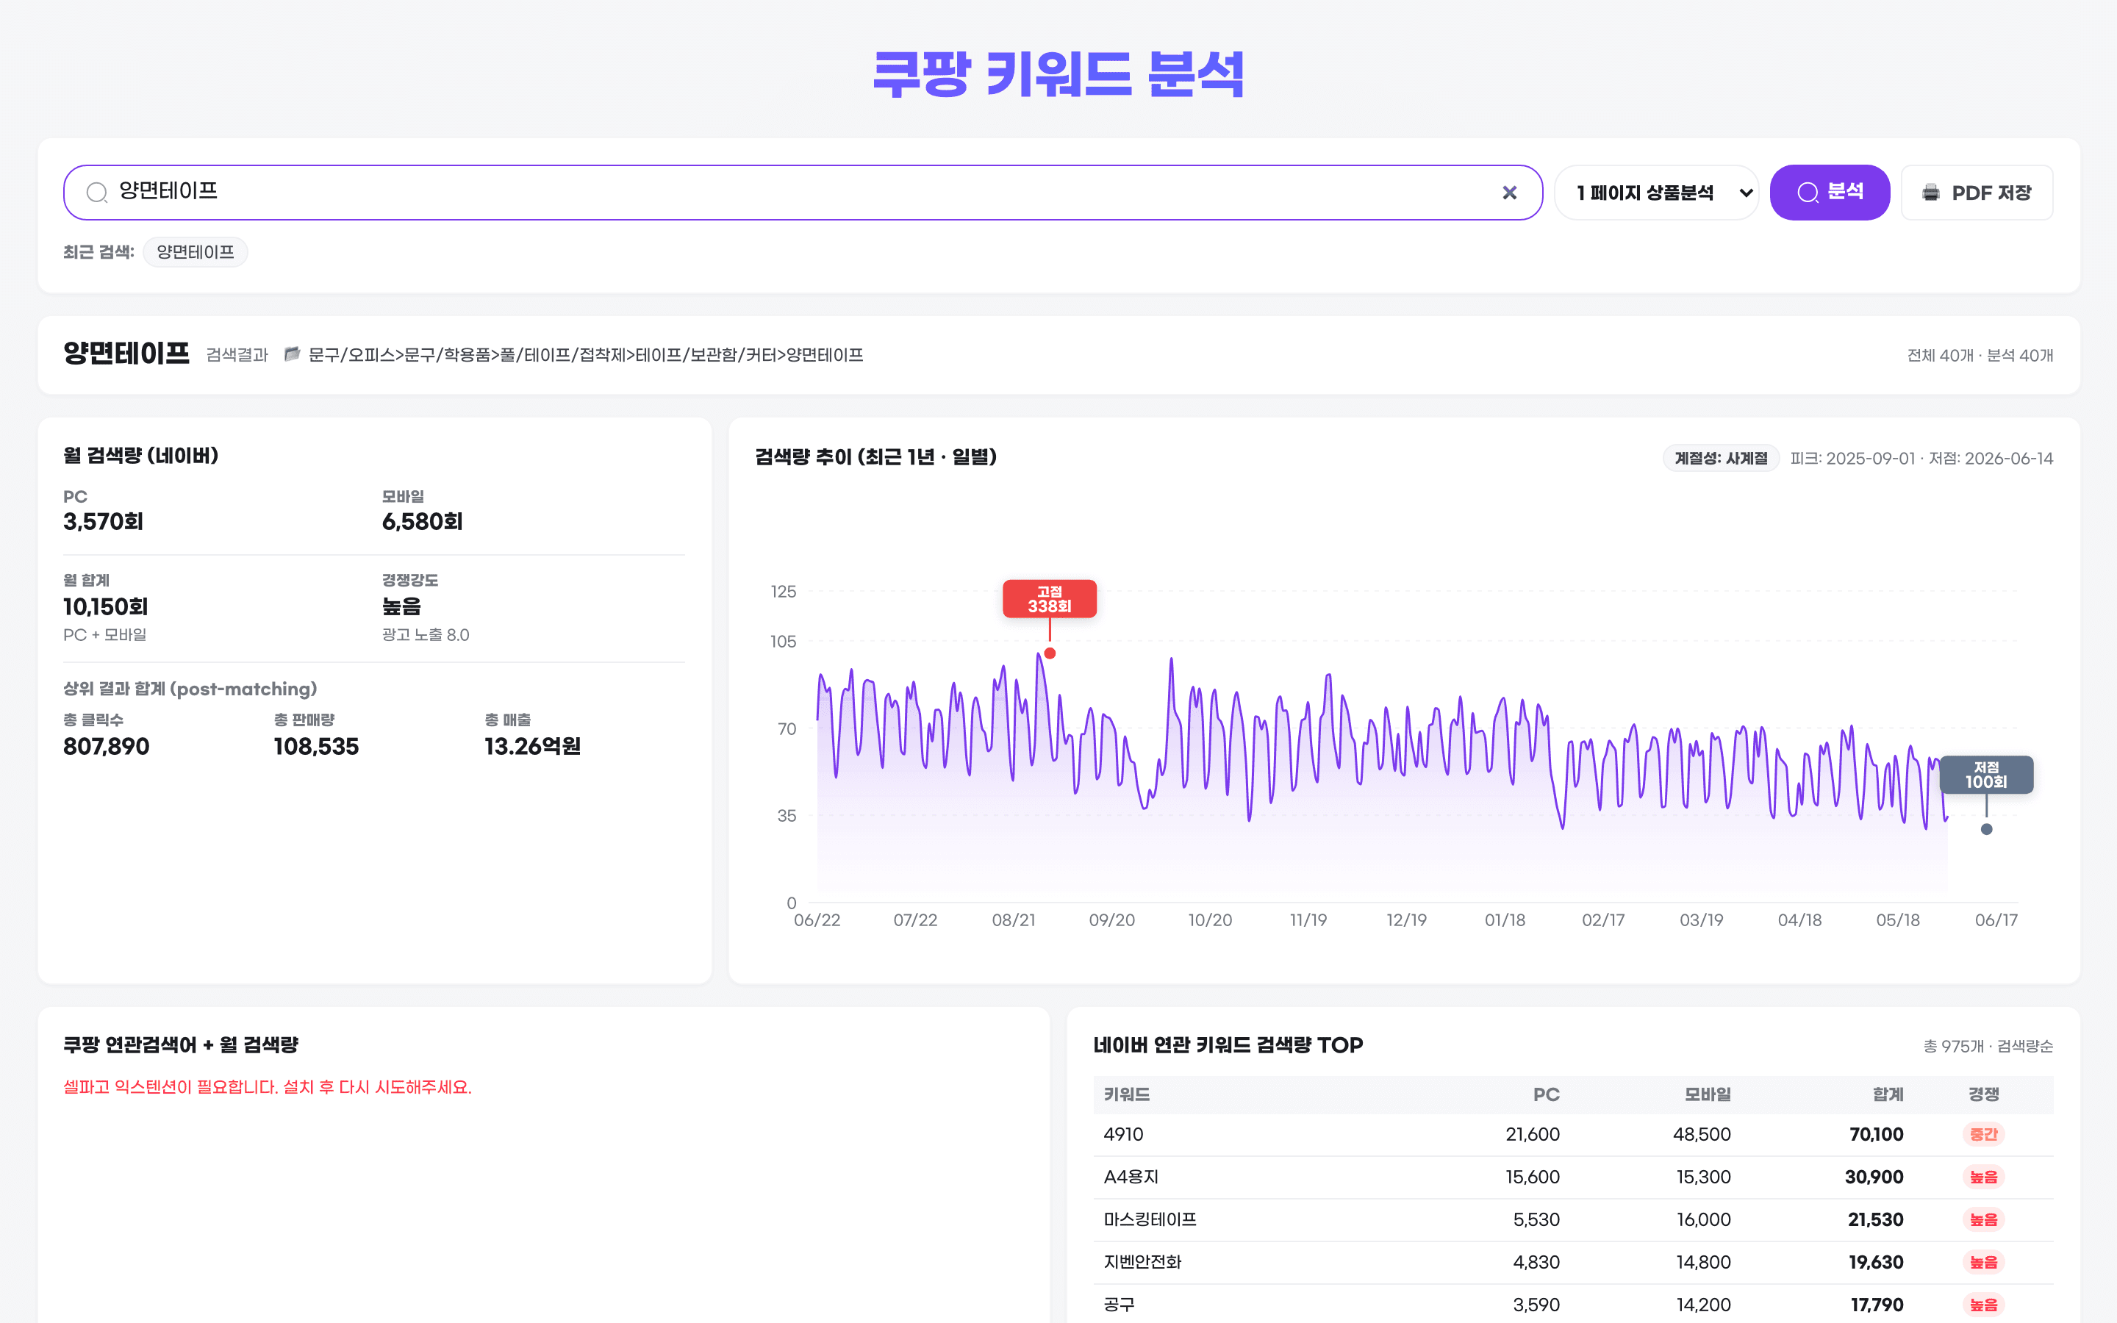Image resolution: width=2117 pixels, height=1323 pixels.
Task: Click the 경쟁강도 높음 value
Action: click(x=401, y=606)
